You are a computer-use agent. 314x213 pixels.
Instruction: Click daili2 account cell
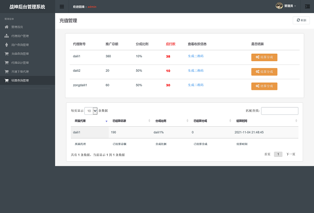tap(77, 71)
